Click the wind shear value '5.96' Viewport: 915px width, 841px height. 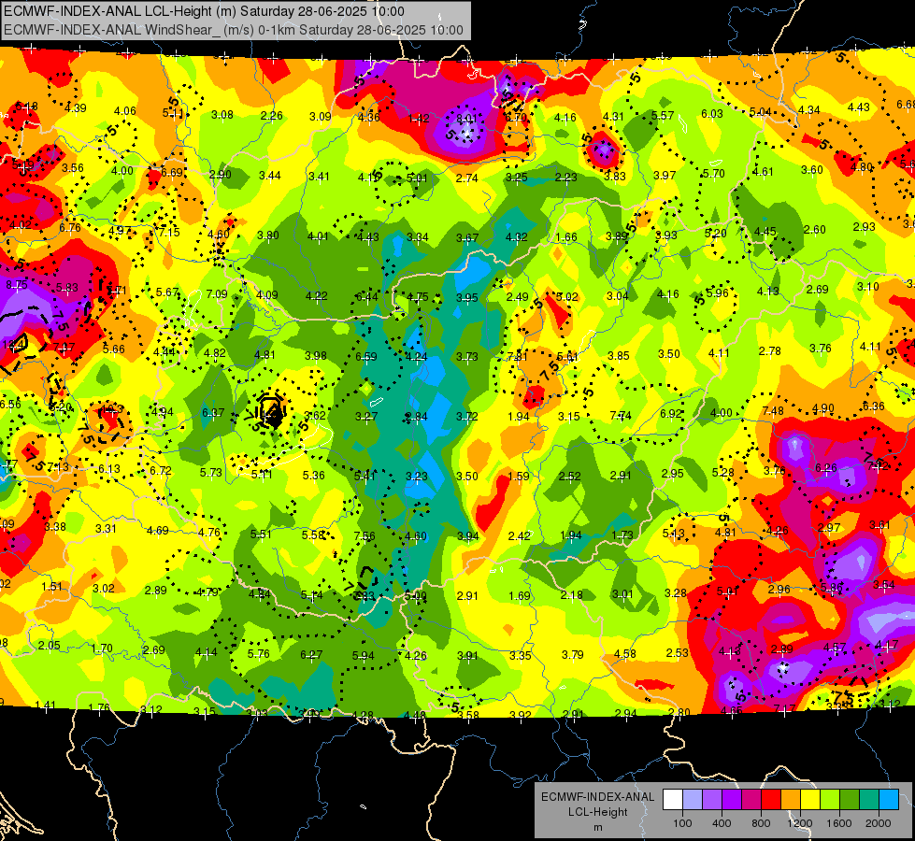coord(717,293)
